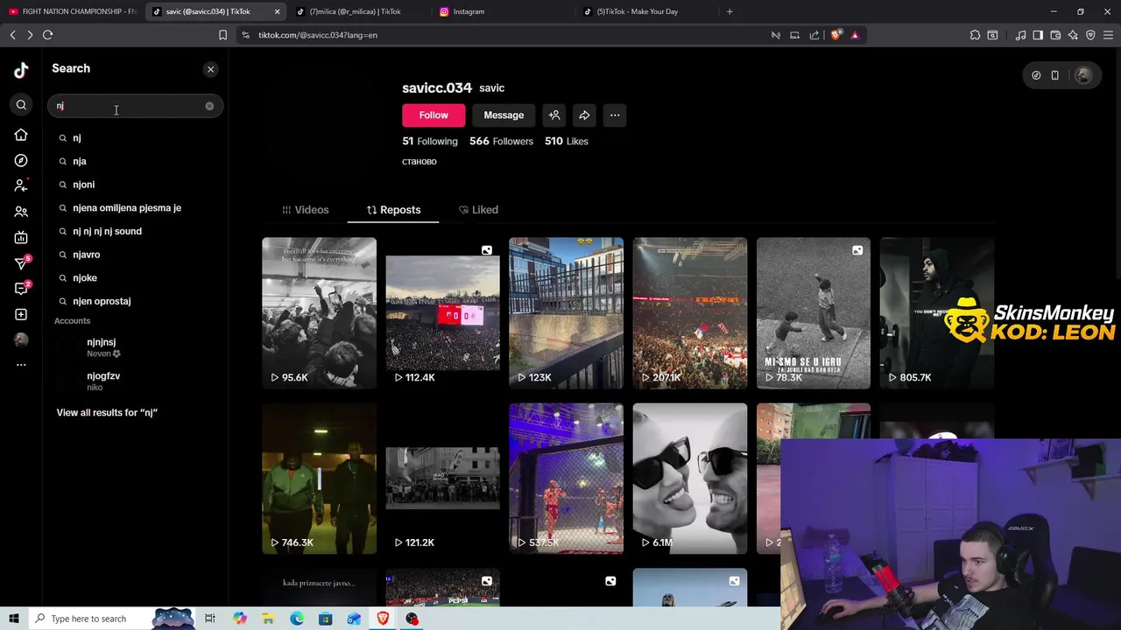Open the repost with 6.1M views
1121x630 pixels.
[689, 479]
